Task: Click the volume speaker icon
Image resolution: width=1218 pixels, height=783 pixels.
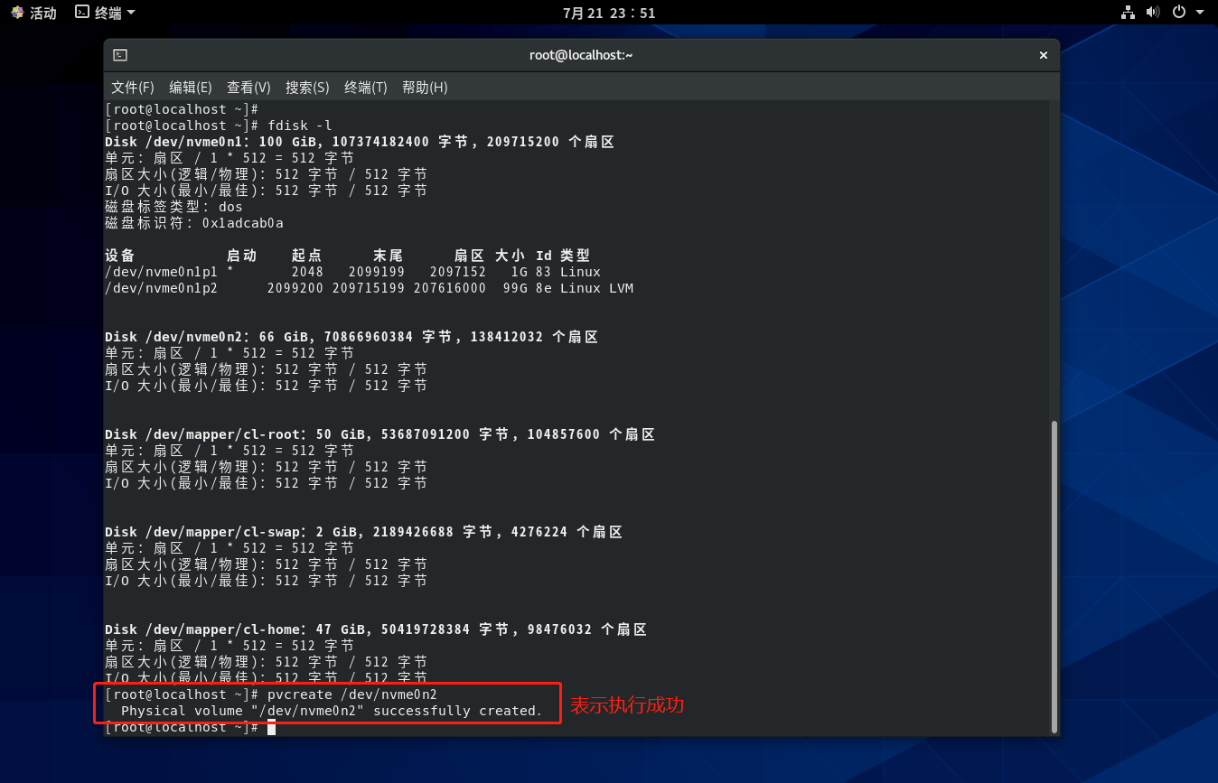Action: click(x=1152, y=13)
